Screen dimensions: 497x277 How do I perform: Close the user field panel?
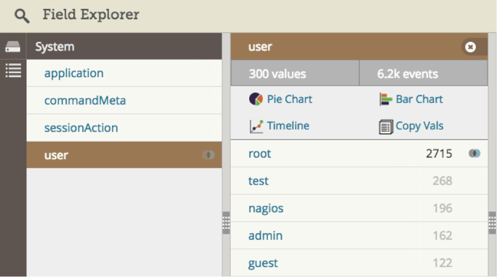pyautogui.click(x=470, y=47)
